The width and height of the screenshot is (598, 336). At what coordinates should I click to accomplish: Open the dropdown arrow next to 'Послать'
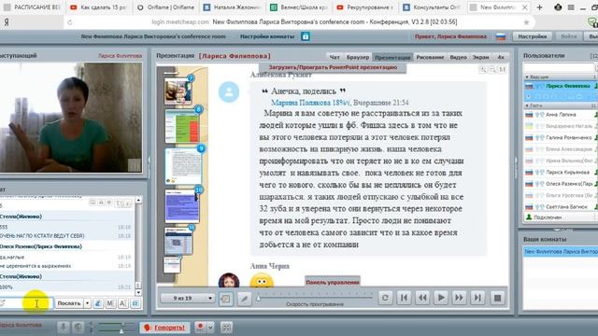pyautogui.click(x=87, y=303)
